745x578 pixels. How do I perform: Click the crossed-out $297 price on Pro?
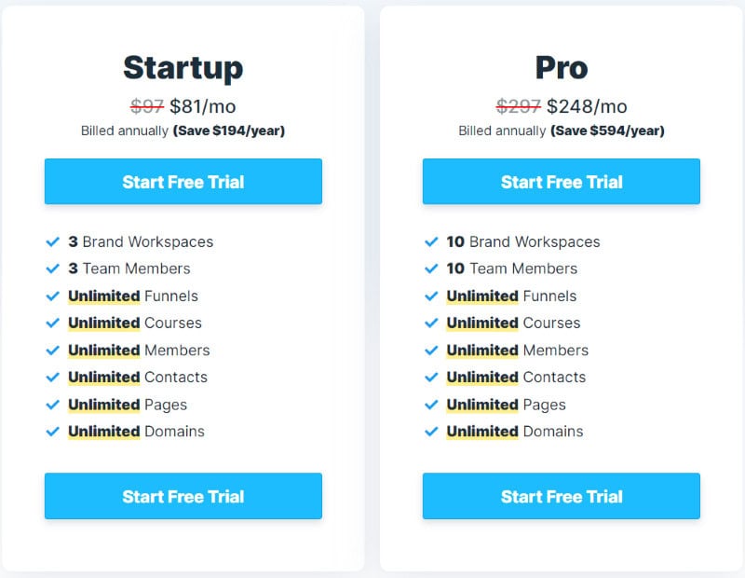[x=518, y=106]
